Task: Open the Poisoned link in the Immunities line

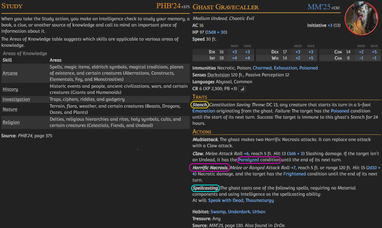Action: (308, 68)
